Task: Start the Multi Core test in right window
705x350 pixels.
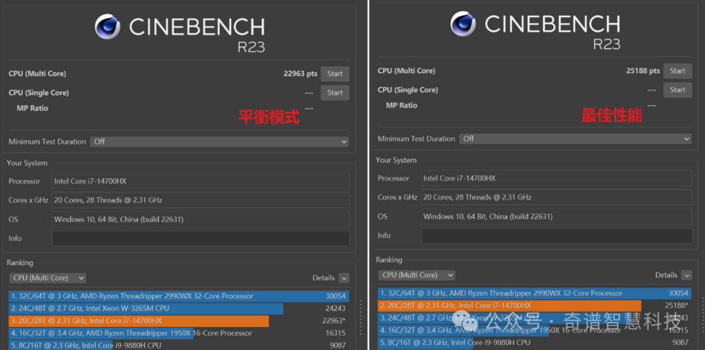Action: pos(678,71)
